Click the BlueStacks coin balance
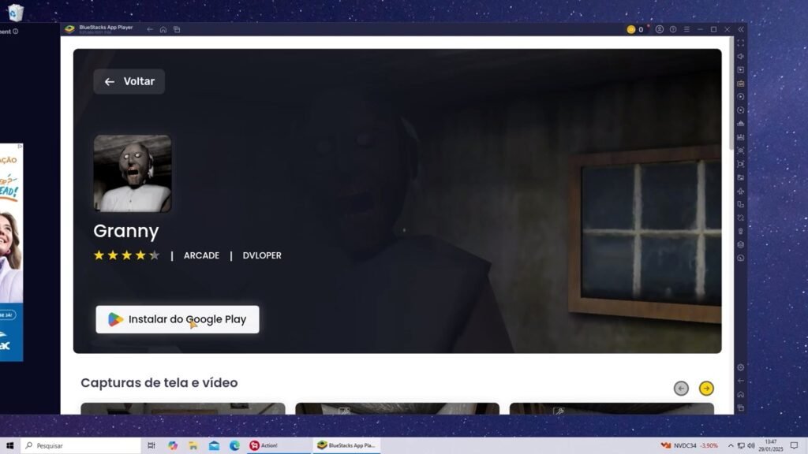 pos(635,29)
